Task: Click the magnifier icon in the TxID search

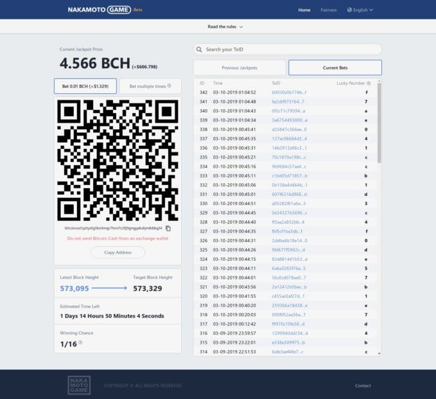Action: (200, 49)
